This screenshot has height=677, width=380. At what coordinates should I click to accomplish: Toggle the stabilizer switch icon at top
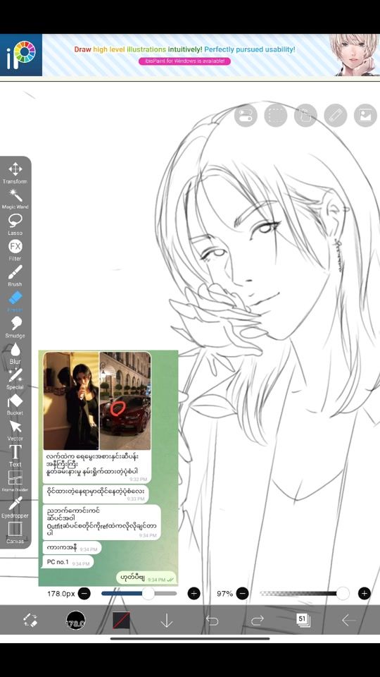pos(246,116)
